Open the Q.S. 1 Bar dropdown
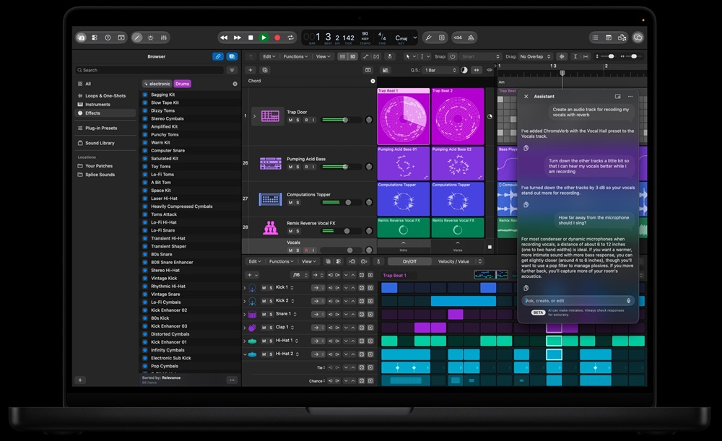722x441 pixels. coord(440,70)
